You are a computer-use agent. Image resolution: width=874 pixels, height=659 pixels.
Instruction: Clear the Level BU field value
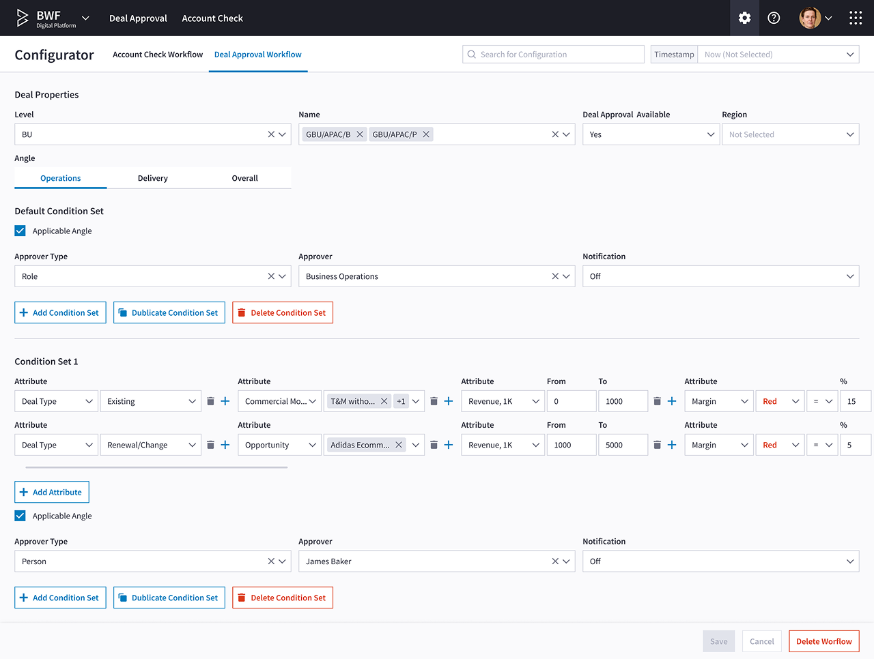pyautogui.click(x=271, y=134)
